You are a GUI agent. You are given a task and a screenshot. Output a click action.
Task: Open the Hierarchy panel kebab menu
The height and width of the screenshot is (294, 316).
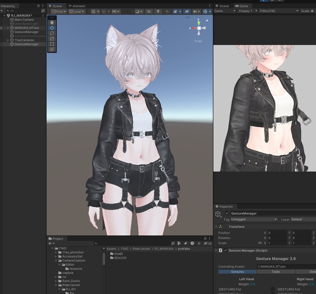(43, 6)
